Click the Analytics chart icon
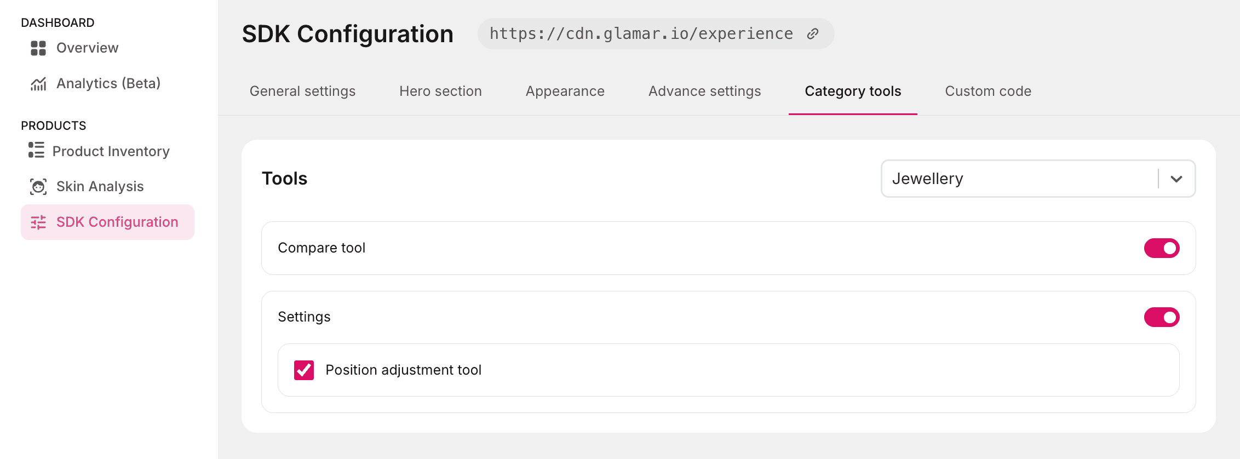The image size is (1240, 459). coord(38,84)
